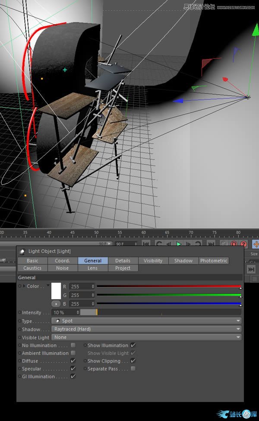The width and height of the screenshot is (259, 421).
Task: Click the white color swatch
Action: [x=56, y=290]
